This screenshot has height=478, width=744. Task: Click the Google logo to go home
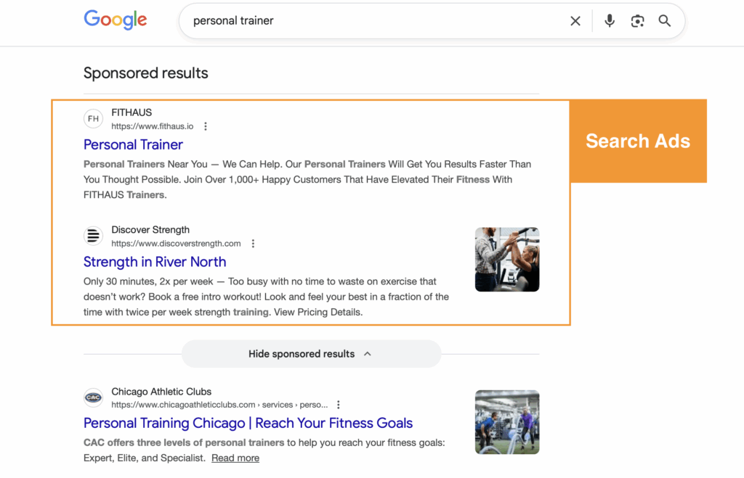click(115, 20)
